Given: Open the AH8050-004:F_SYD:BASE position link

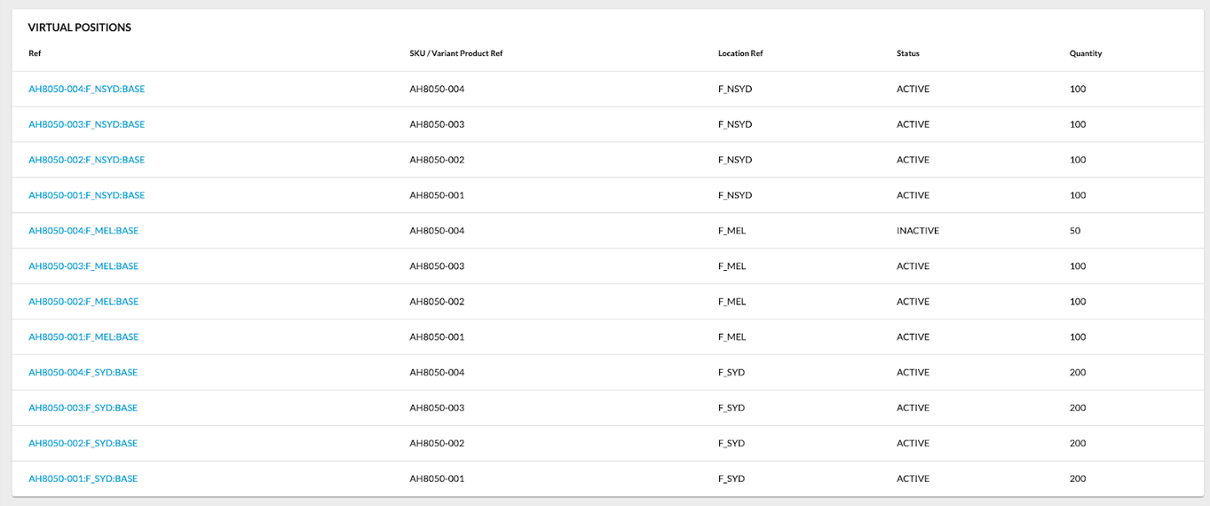Looking at the screenshot, I should pos(83,373).
